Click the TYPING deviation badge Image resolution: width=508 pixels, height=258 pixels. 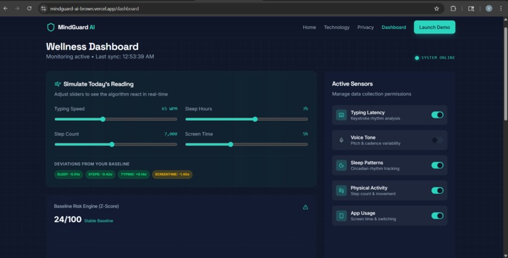134,174
